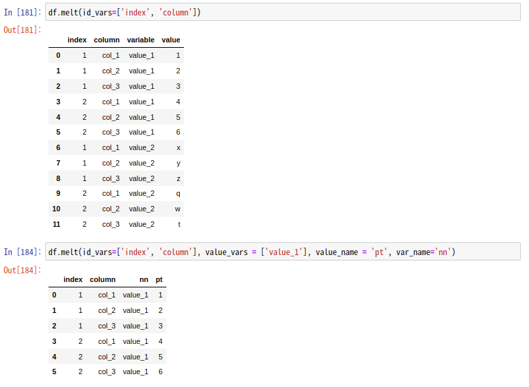The width and height of the screenshot is (529, 387).
Task: Click row index 11 in first table
Action: tap(57, 224)
